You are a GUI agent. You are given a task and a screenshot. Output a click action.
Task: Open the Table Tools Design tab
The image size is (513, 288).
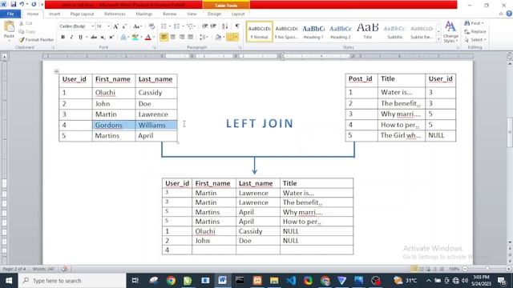coord(214,14)
